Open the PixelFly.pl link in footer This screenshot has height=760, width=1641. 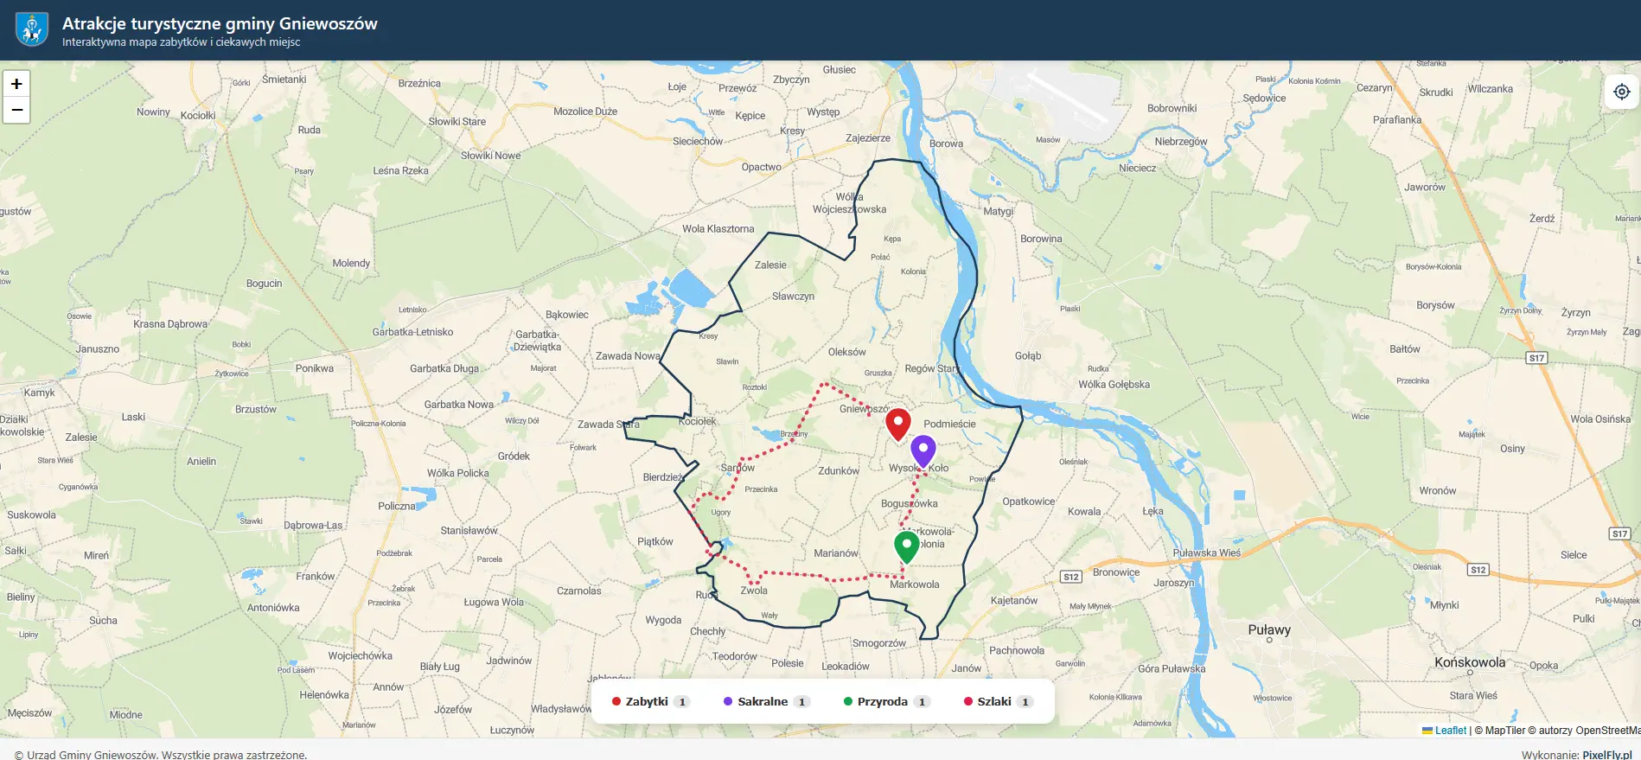coord(1607,754)
